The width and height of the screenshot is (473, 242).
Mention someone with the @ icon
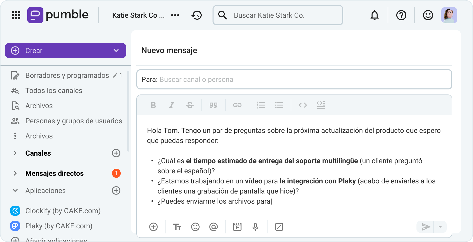pos(214,227)
